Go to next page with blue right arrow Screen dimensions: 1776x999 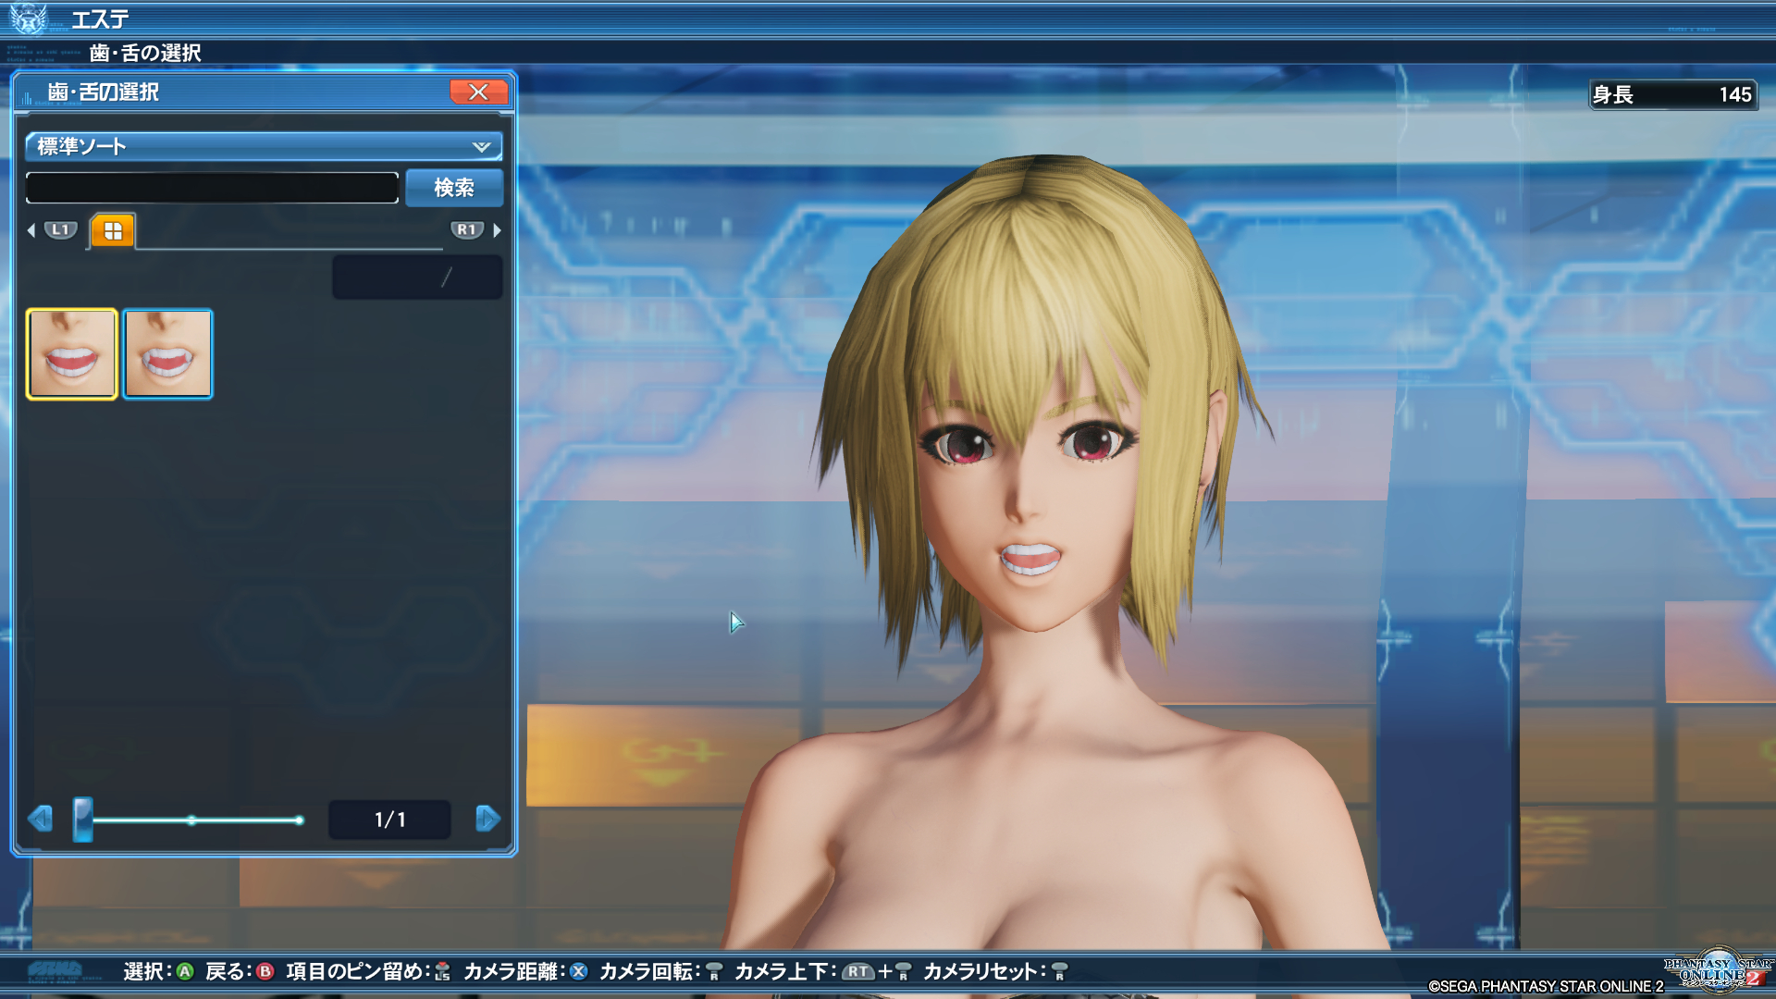(487, 819)
